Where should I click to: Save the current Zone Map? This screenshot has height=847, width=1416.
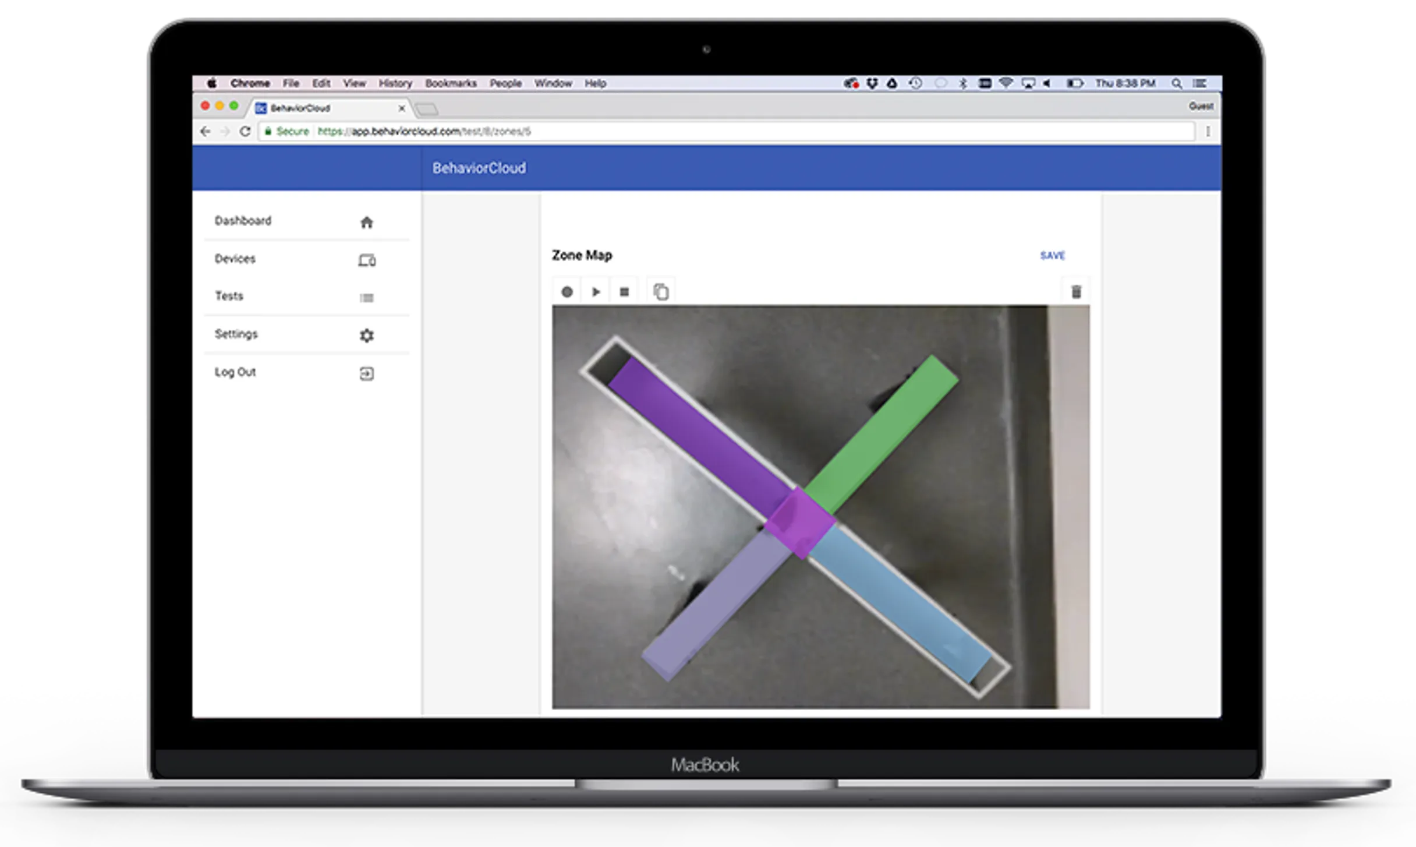(x=1052, y=255)
